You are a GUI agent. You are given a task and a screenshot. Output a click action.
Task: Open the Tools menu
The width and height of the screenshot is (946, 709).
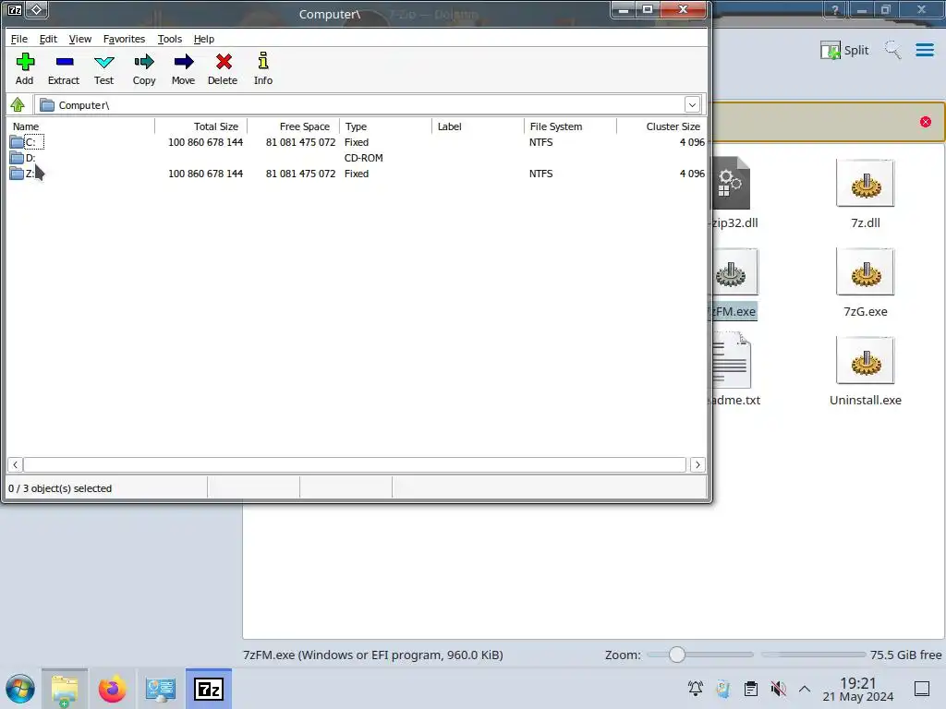click(x=170, y=39)
